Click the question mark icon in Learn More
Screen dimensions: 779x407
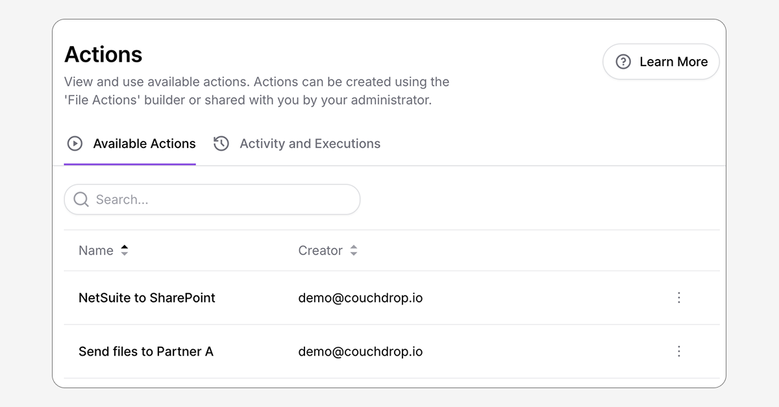[x=623, y=62]
